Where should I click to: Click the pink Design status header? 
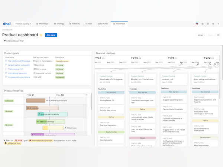(x=142, y=138)
